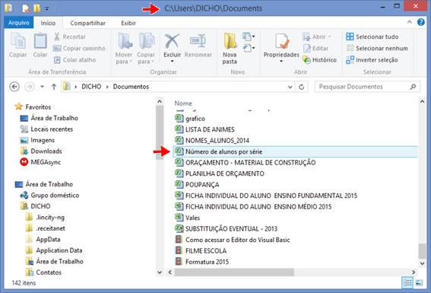Open address bar history dropdown

[x=290, y=87]
